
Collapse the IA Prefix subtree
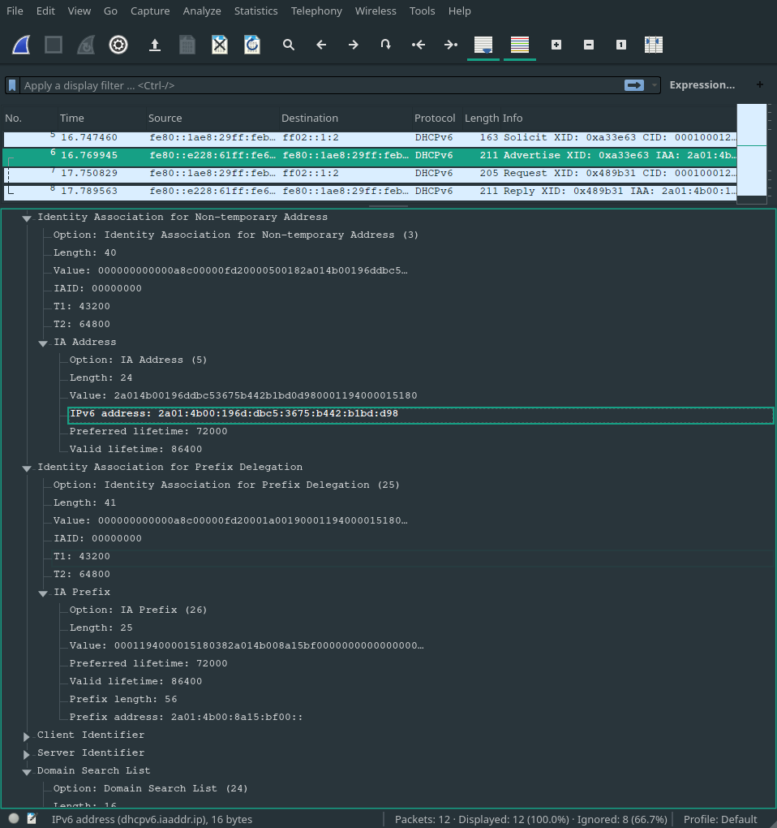(43, 593)
